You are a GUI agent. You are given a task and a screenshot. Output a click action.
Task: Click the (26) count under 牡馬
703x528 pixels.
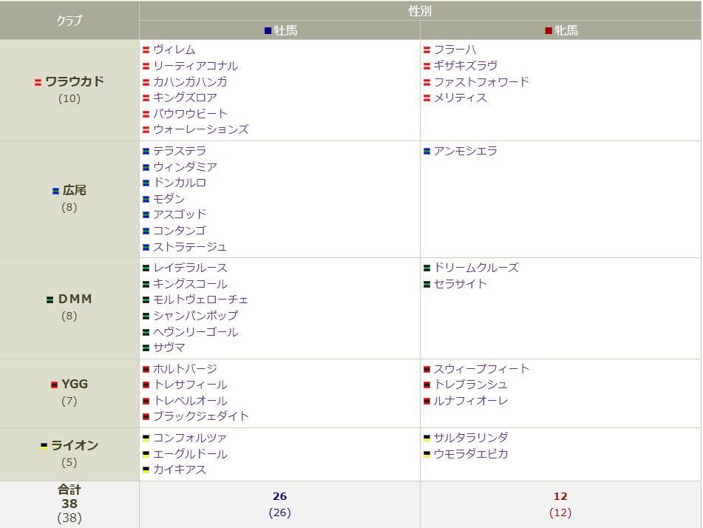(279, 512)
